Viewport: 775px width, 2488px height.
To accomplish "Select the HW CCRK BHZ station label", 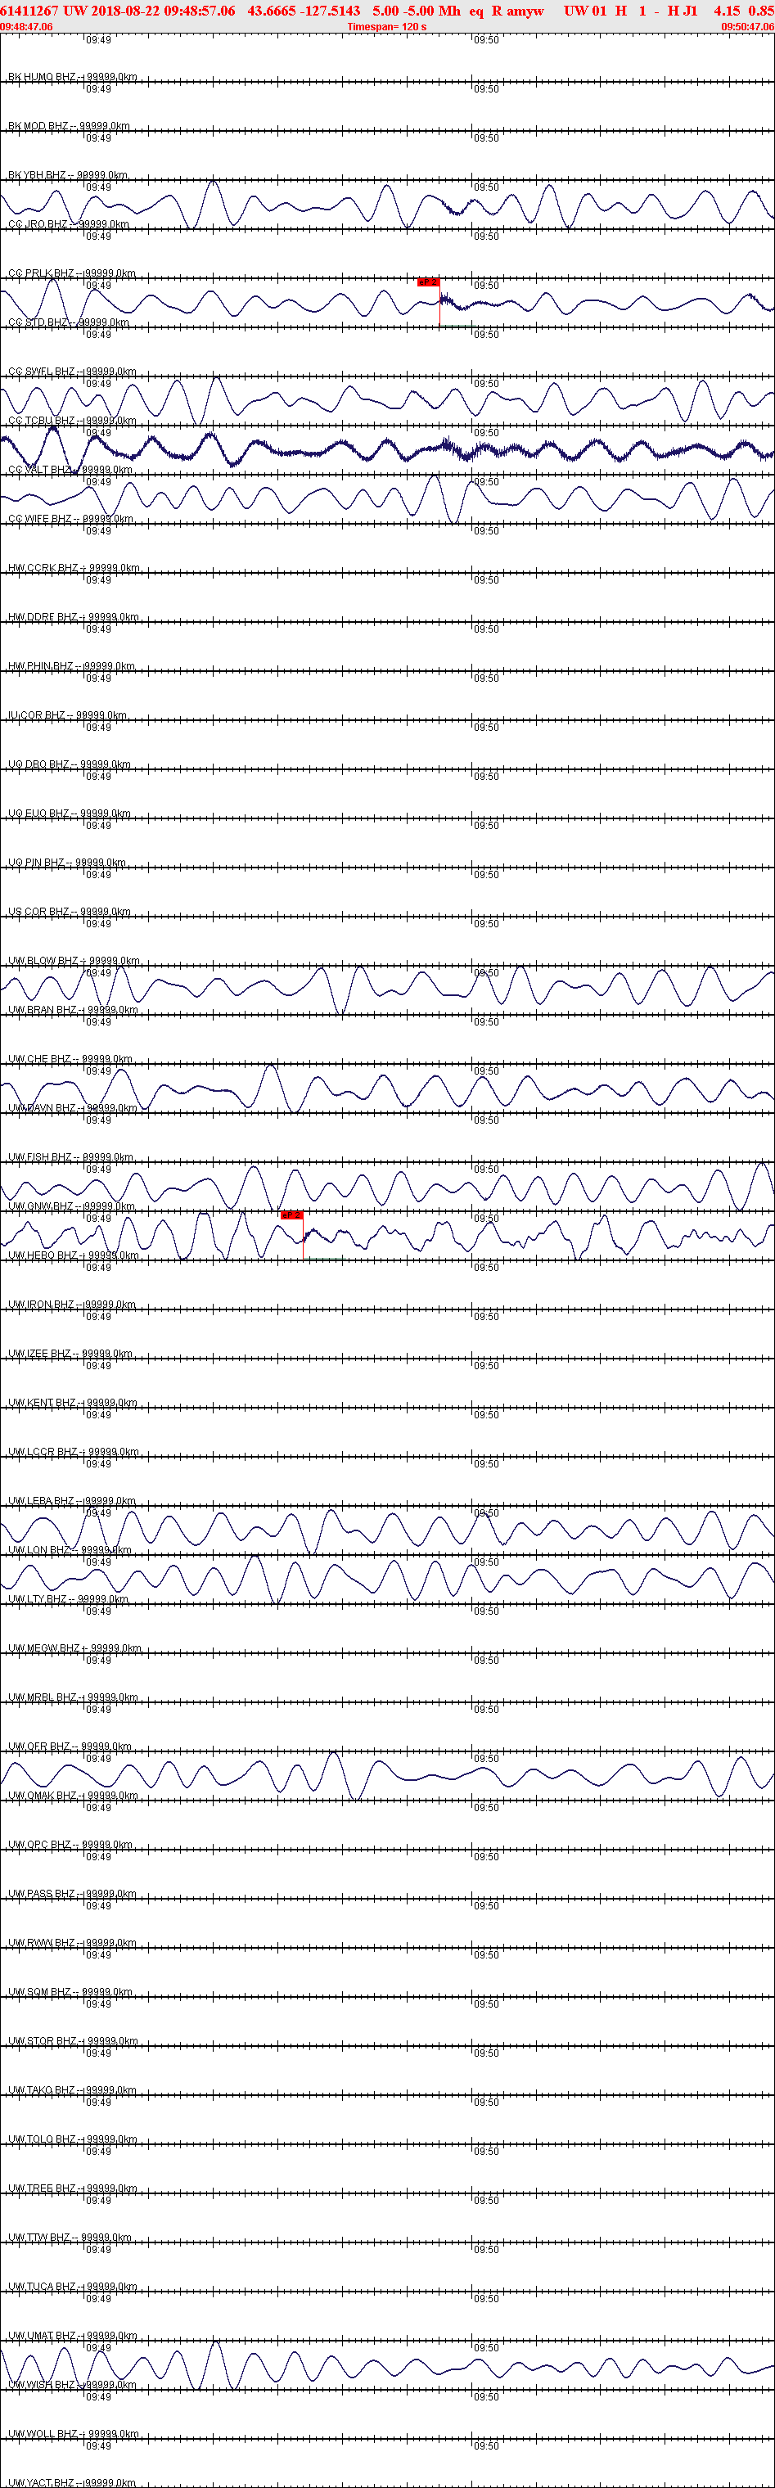I will (74, 568).
